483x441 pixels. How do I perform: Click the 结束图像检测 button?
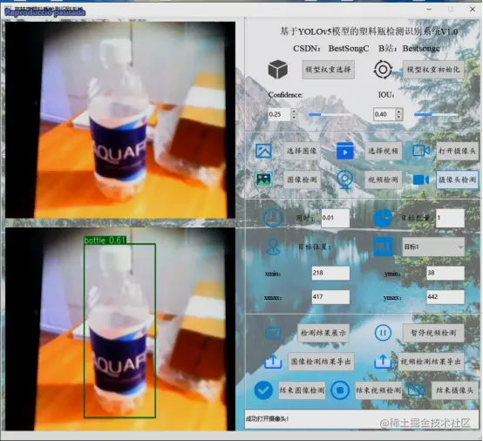302,390
